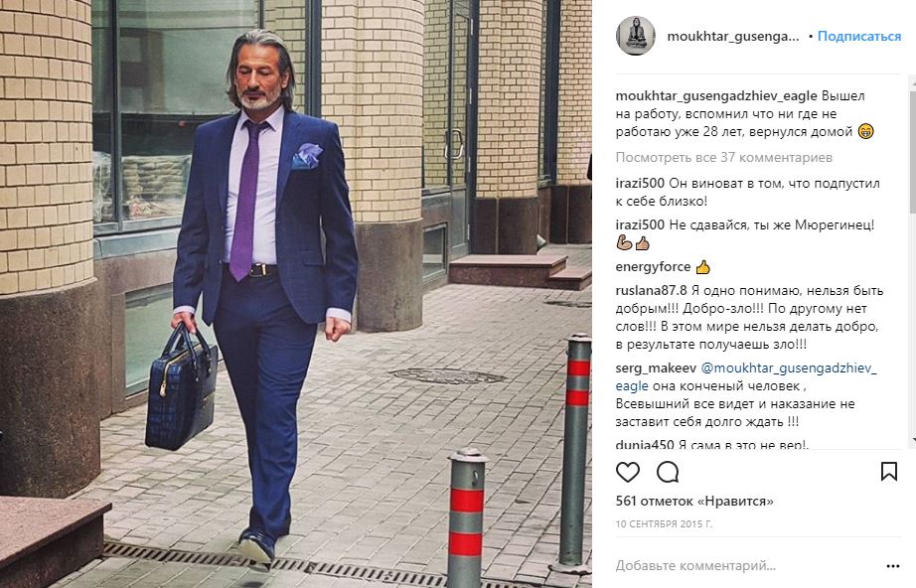Open caption author moukhtar_gusengadzhiev_eagle profile
Image resolution: width=916 pixels, height=588 pixels.
tap(716, 96)
